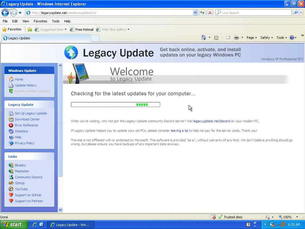Screen dimensions: 305x229
Task: Click the blue Help question mark icon
Action: pyautogui.click(x=292, y=38)
